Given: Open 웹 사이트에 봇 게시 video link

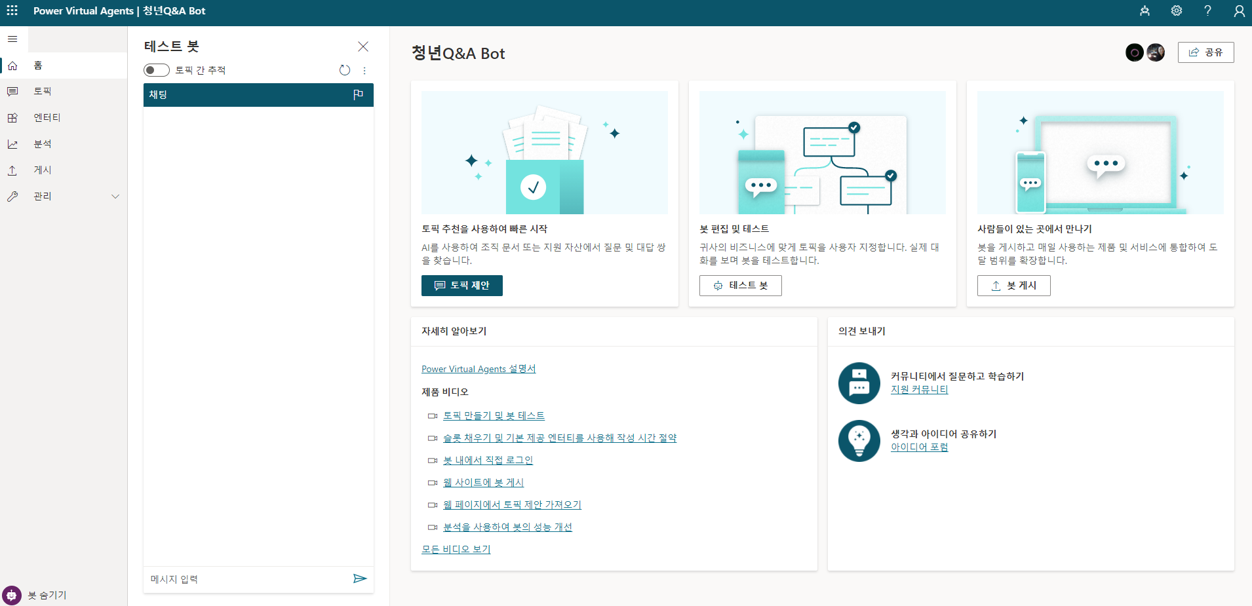Looking at the screenshot, I should click(x=483, y=483).
